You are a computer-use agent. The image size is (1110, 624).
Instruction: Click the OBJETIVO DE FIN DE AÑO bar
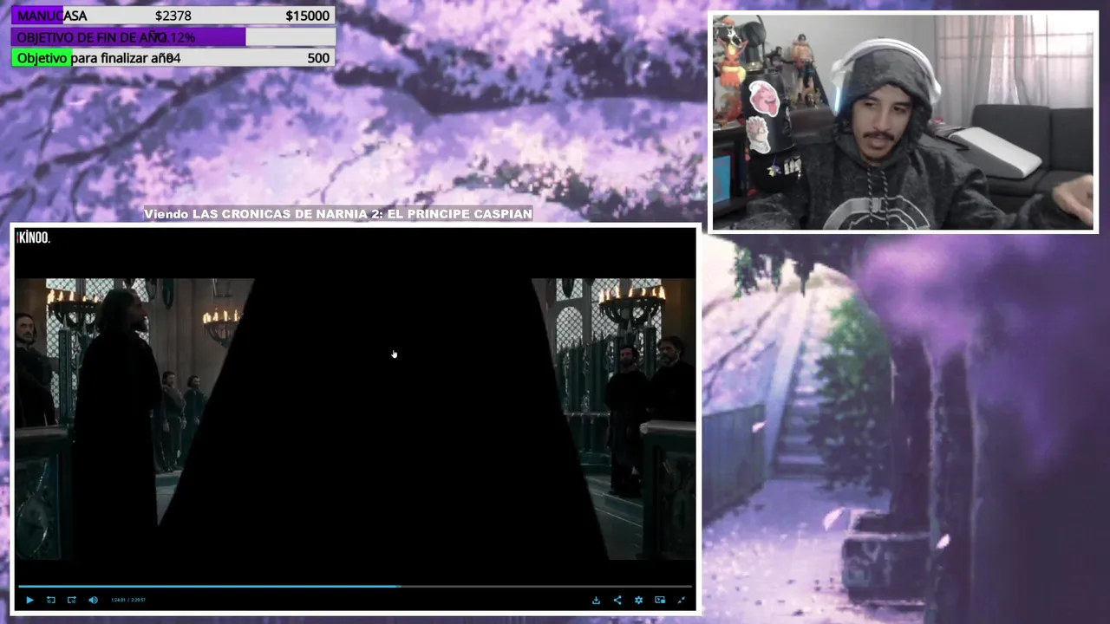point(173,37)
